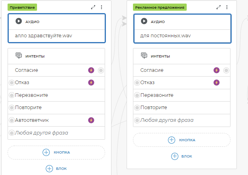Screen dimensions: 248x175
Task: Click lightning icon on Отказ in Рекламное предложение
Action: (217, 83)
